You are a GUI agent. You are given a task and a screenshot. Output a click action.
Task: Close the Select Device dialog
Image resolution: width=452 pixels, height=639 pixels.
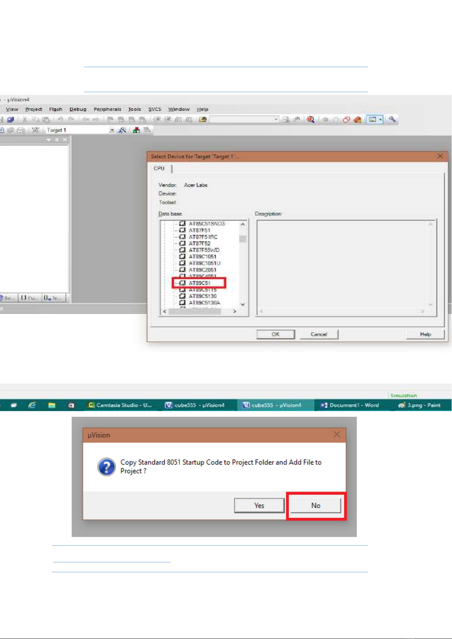[440, 156]
